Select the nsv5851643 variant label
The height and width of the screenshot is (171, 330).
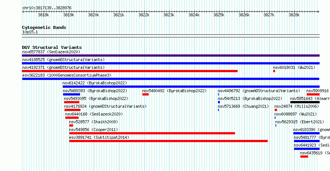click(x=310, y=98)
